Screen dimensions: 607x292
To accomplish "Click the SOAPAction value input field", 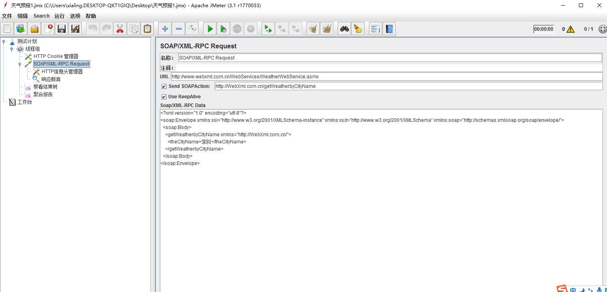I will click(x=409, y=86).
